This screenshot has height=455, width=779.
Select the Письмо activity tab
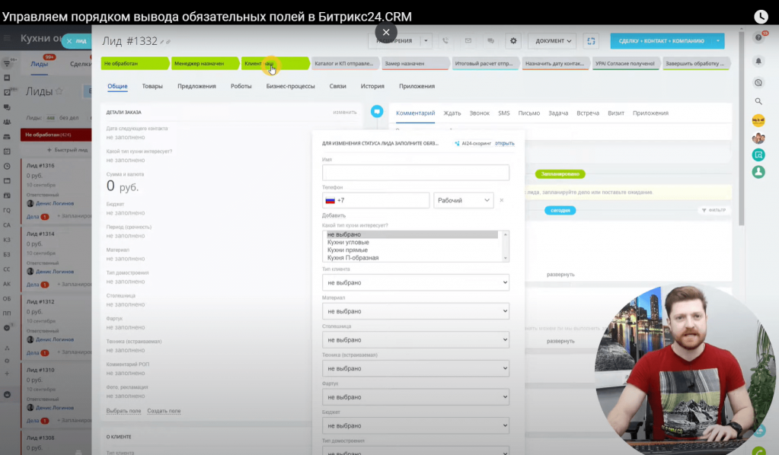528,113
